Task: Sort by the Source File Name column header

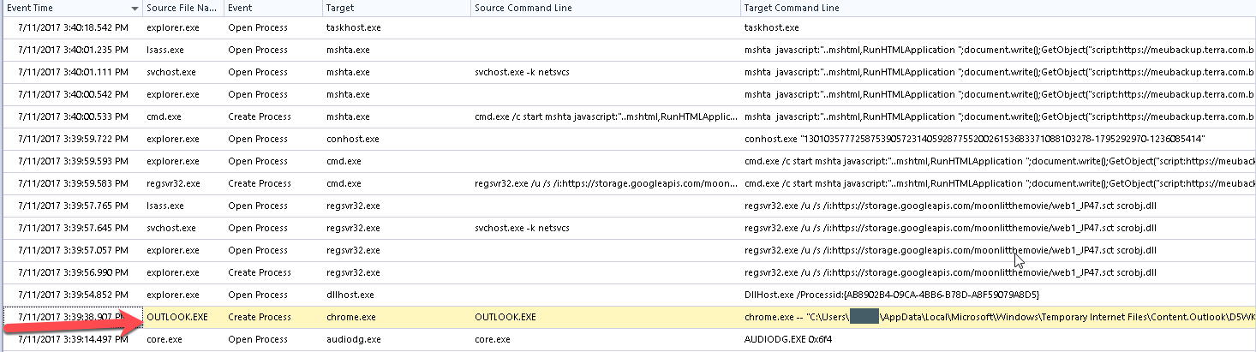Action: pyautogui.click(x=180, y=9)
